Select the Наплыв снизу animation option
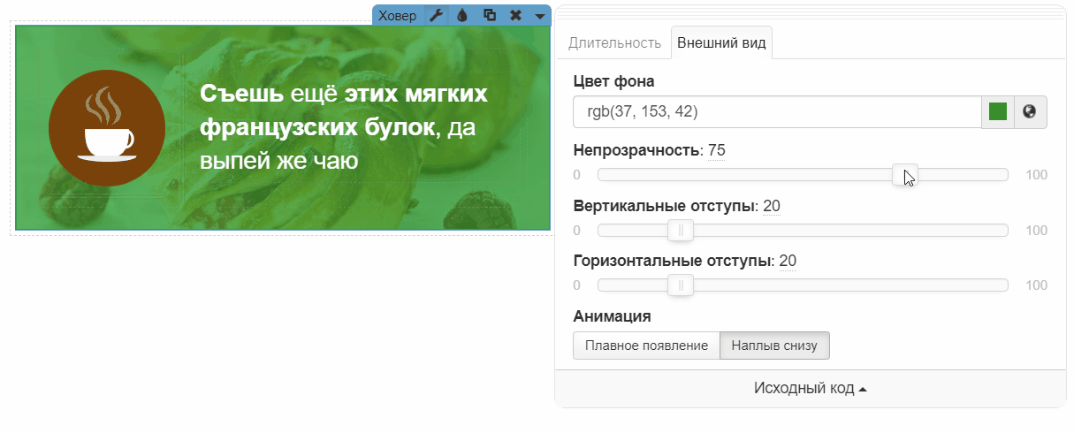 (774, 346)
